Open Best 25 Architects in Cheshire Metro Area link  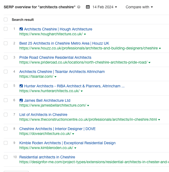coord(64,43)
